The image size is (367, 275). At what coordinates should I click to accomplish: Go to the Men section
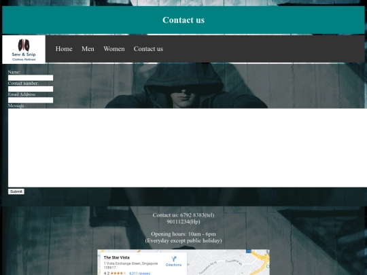(x=88, y=49)
